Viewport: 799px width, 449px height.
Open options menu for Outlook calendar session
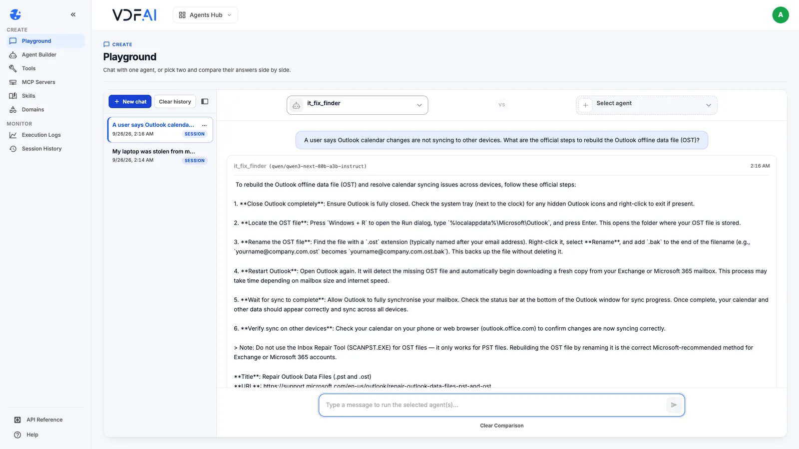coord(204,125)
